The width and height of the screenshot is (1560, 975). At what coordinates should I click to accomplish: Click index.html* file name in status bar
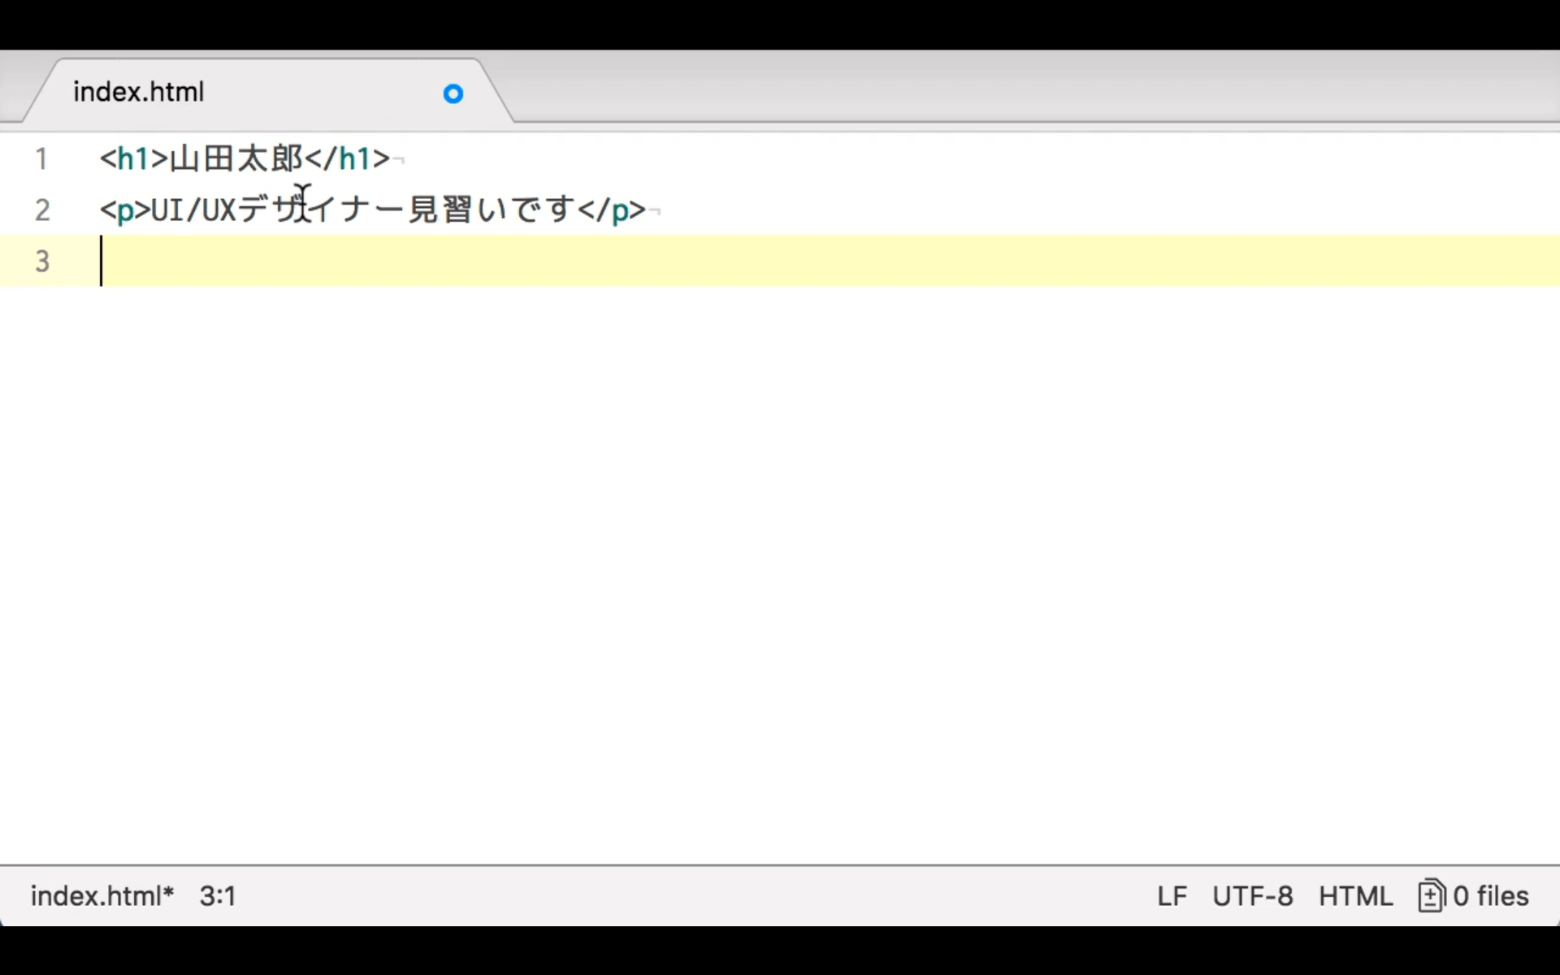click(x=102, y=896)
